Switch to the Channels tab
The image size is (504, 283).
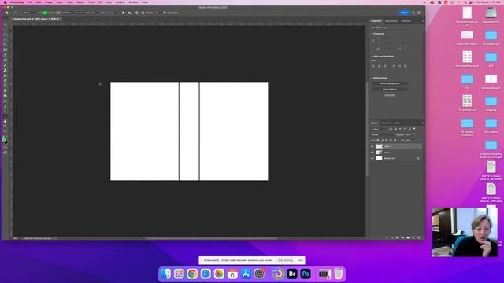[x=386, y=123]
